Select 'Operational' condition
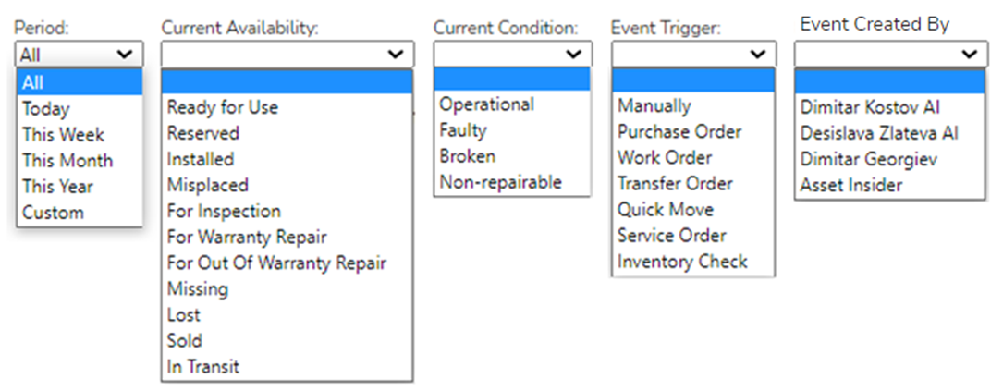The image size is (1003, 391). pos(487,104)
